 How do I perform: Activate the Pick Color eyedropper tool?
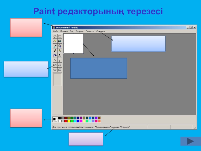pos(55,46)
